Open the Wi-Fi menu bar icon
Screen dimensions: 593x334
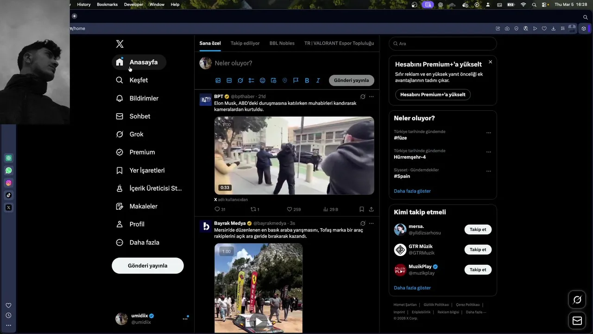click(x=524, y=4)
